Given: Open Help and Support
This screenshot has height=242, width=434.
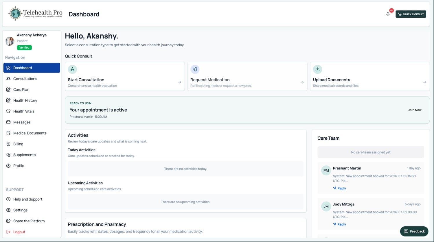Looking at the screenshot, I should [32, 199].
